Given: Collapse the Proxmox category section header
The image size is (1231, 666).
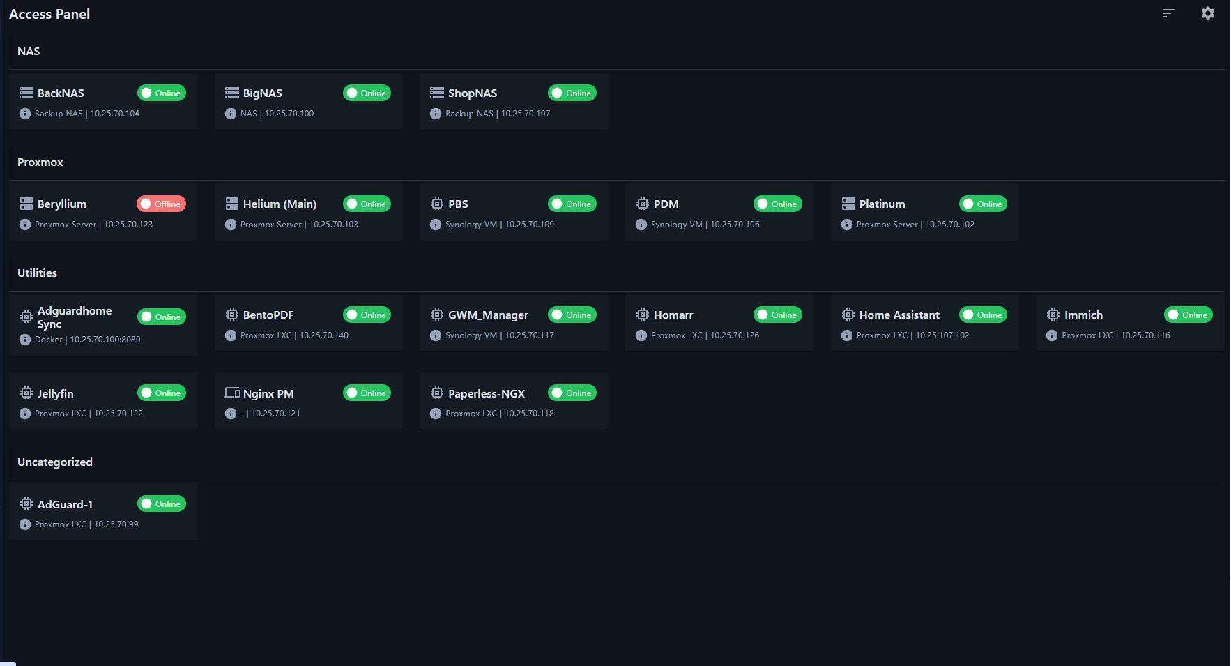Looking at the screenshot, I should click(40, 162).
